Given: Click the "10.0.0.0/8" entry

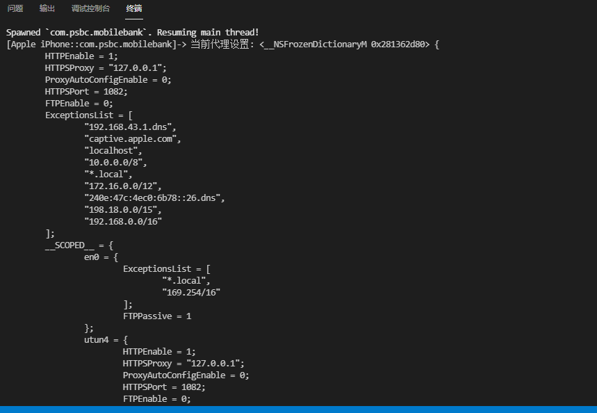Looking at the screenshot, I should pyautogui.click(x=115, y=162).
